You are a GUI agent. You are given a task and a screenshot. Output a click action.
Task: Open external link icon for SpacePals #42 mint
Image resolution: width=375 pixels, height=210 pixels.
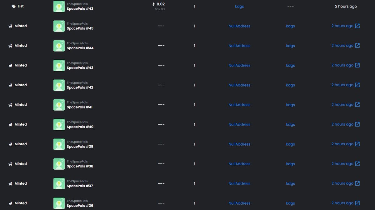coord(357,85)
